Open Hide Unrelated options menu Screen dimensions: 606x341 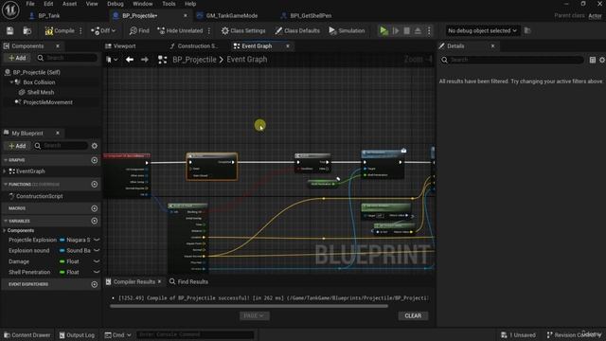pyautogui.click(x=209, y=30)
